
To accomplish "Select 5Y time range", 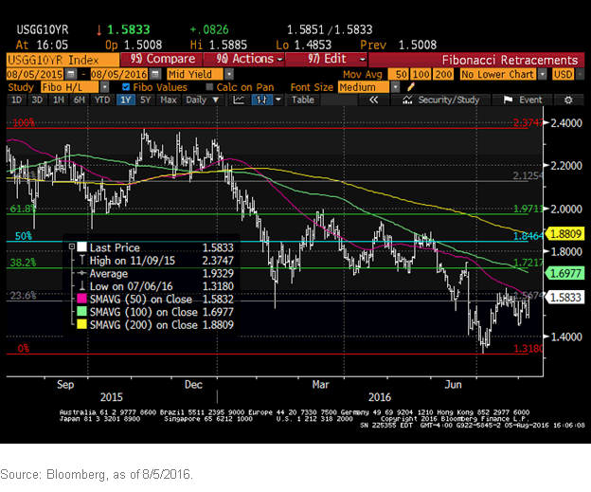I will tap(146, 100).
